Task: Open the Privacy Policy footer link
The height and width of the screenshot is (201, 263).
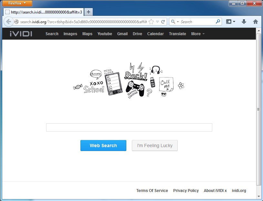Action: [x=186, y=191]
